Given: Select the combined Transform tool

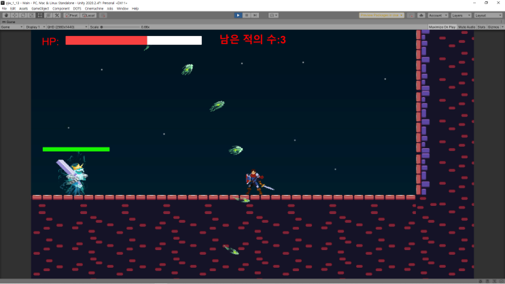Looking at the screenshot, I should click(48, 15).
